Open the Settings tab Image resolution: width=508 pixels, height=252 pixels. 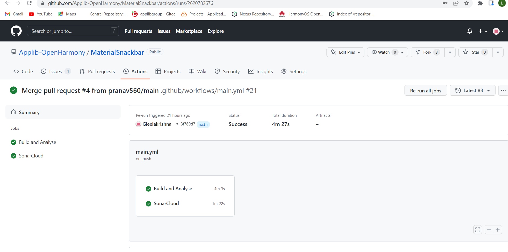(294, 72)
